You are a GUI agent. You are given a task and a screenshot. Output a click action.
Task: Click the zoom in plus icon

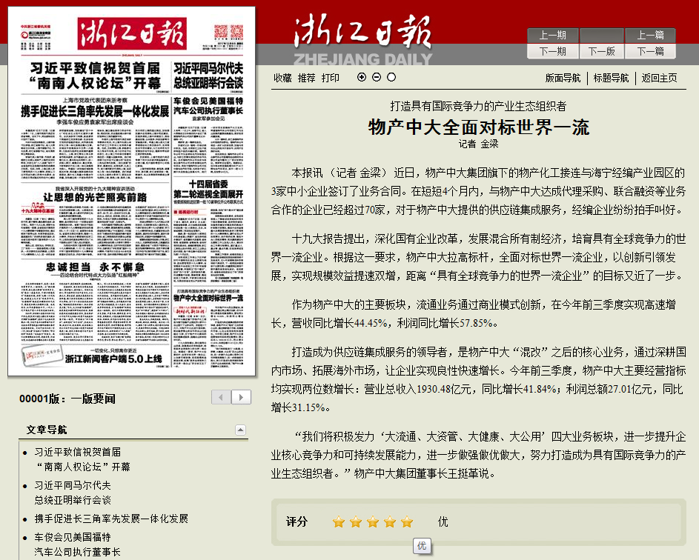point(362,78)
